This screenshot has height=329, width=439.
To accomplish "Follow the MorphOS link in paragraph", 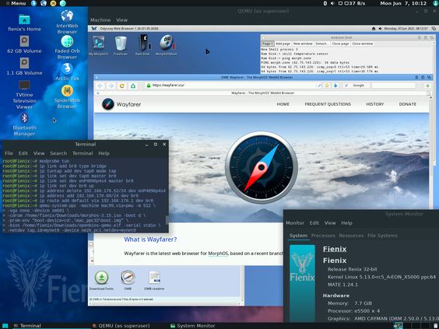I will pyautogui.click(x=218, y=254).
